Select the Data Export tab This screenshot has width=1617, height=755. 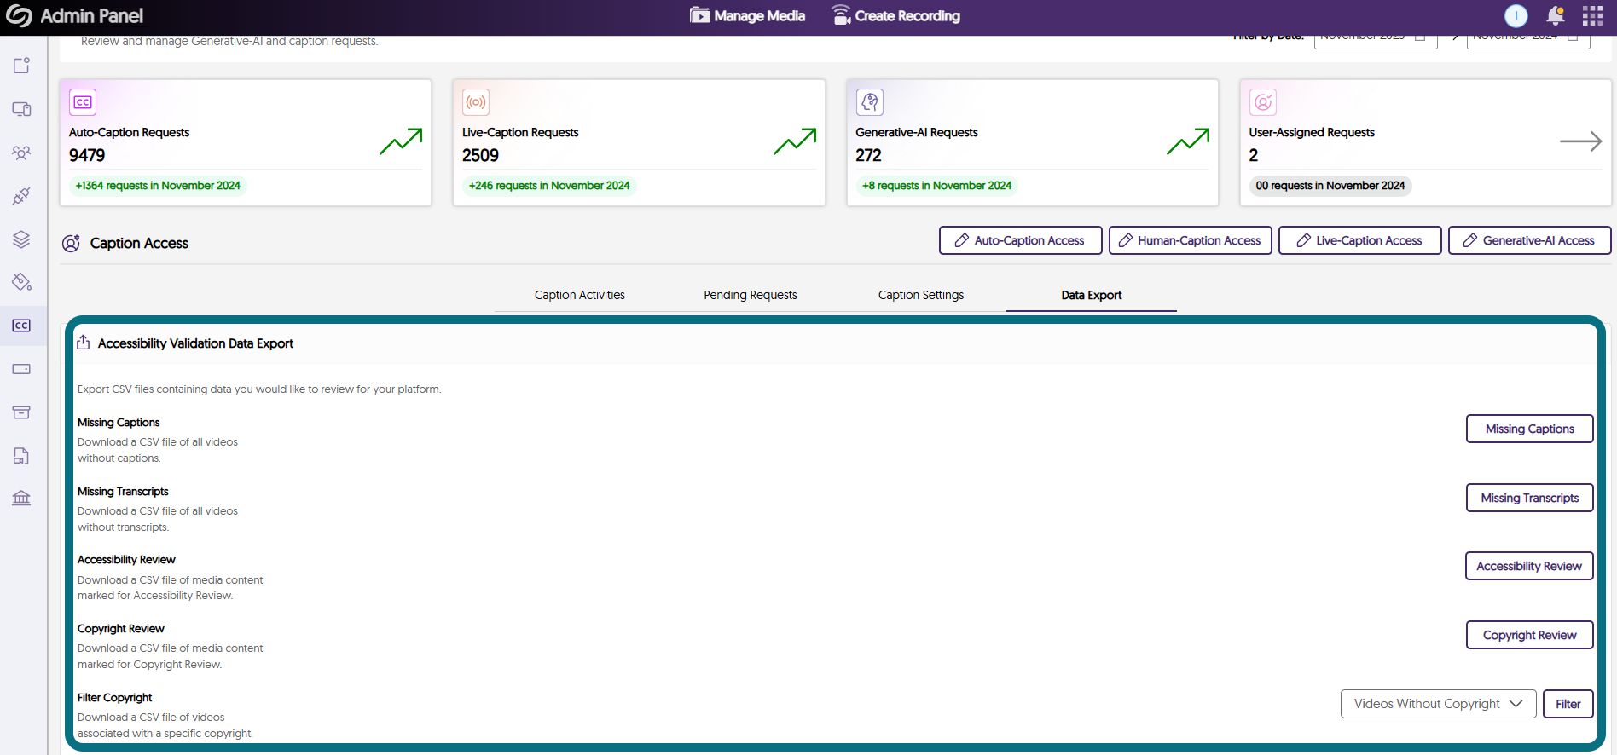pyautogui.click(x=1092, y=295)
